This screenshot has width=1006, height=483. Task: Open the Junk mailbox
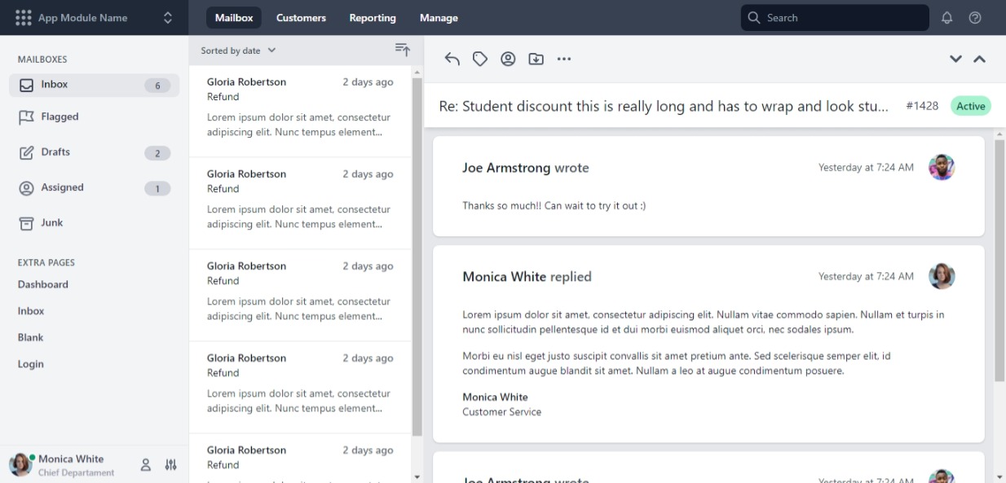click(94, 223)
